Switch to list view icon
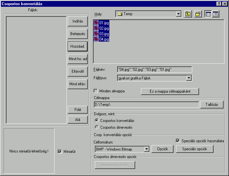The height and width of the screenshot is (176, 229). coord(208,14)
